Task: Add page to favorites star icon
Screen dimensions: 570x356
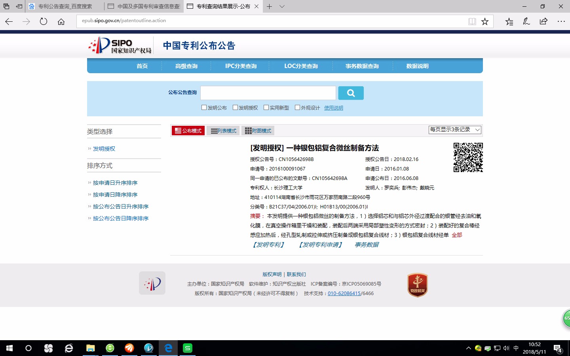Action: click(x=485, y=21)
